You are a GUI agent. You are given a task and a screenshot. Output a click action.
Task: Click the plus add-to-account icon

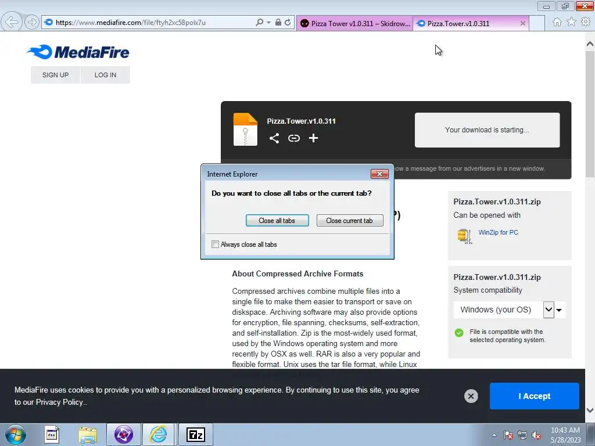pos(313,138)
